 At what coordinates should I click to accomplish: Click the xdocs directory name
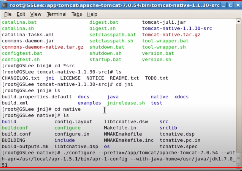point(181,97)
